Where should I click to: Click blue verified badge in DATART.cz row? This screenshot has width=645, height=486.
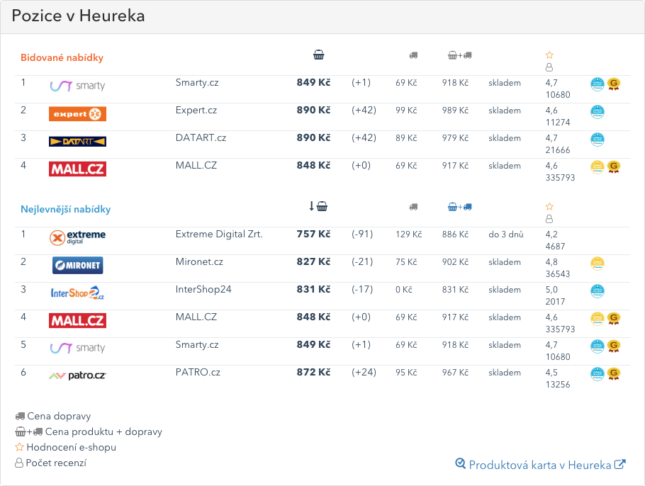point(598,140)
